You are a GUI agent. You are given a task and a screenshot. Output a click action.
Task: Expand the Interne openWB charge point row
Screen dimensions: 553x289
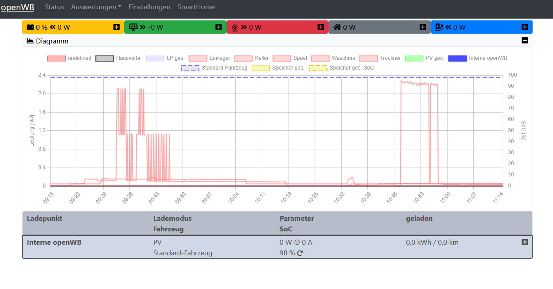(525, 242)
